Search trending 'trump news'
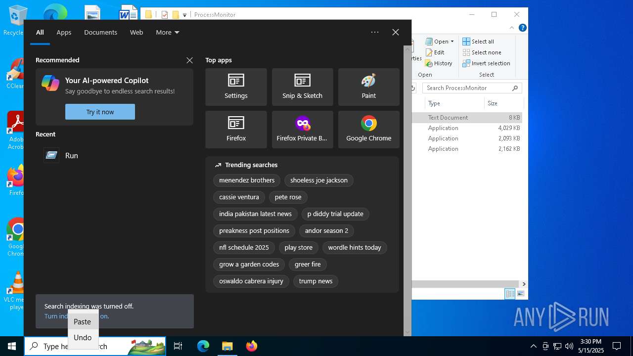 pos(316,281)
